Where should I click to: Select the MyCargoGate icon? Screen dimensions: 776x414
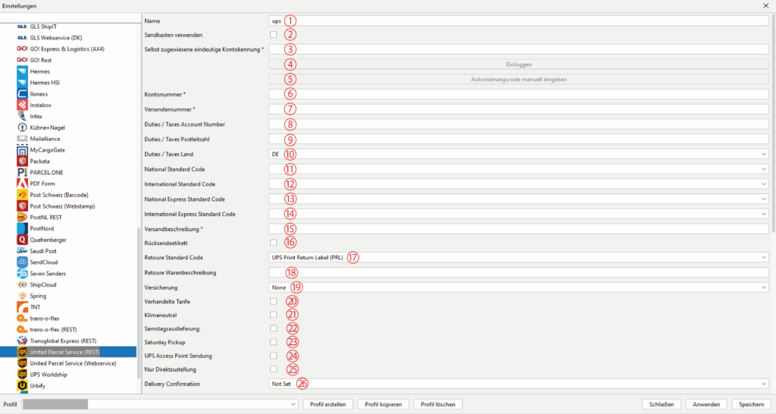22,149
